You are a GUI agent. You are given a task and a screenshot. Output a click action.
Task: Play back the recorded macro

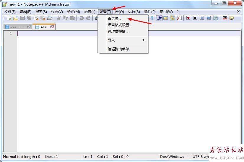(202, 18)
